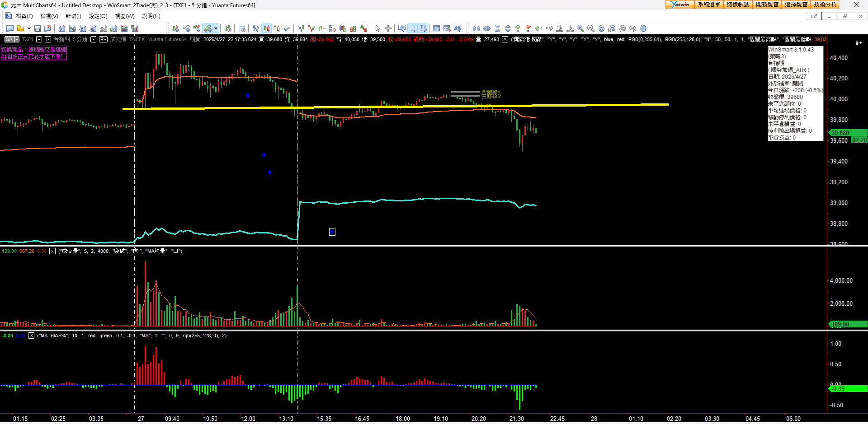Screen dimensions: 868x424
Task: Click the zoom in magnifier icon
Action: pos(580,28)
